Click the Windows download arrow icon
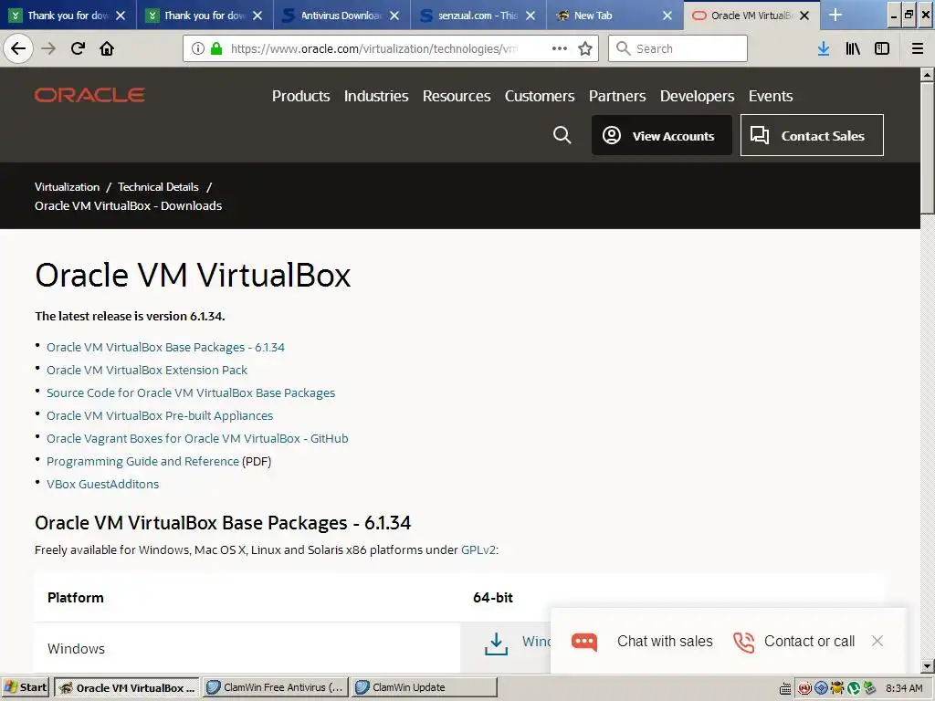The width and height of the screenshot is (935, 701). pos(496,643)
